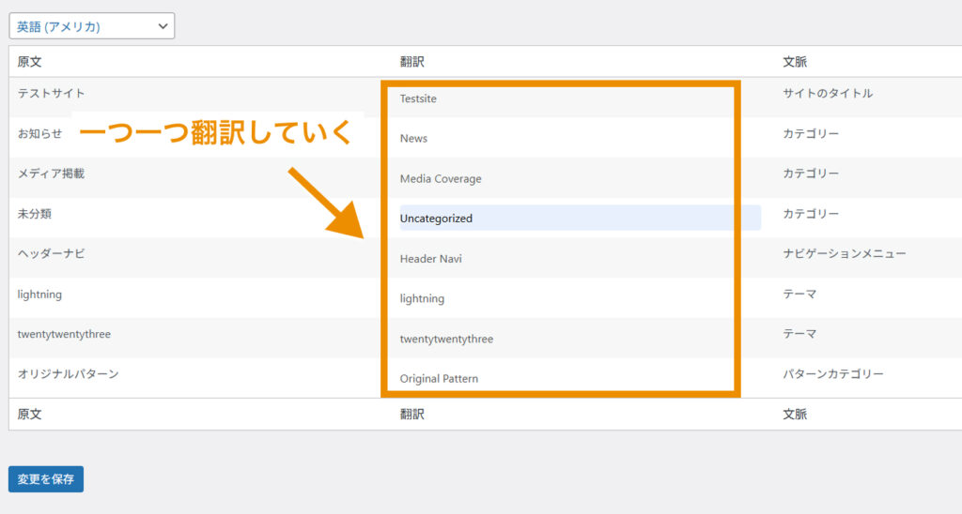Edit the Header Navi translation field
Image resolution: width=962 pixels, height=514 pixels.
(x=564, y=258)
